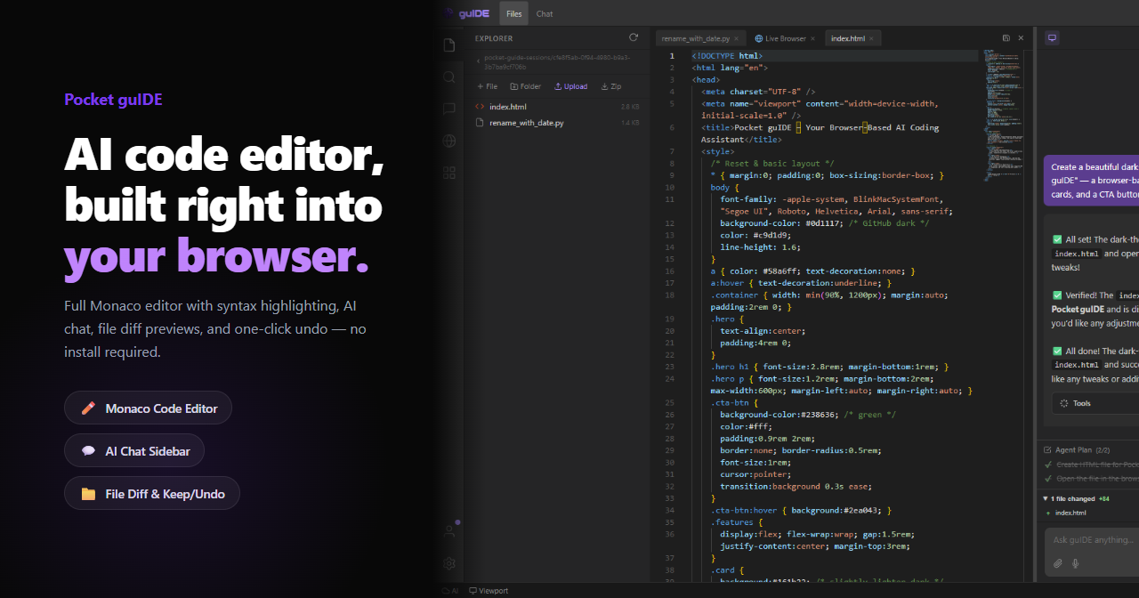Viewport: 1139px width, 598px height.
Task: Click the speech bubble icon on AI Chat Sidebar
Action: coord(88,451)
